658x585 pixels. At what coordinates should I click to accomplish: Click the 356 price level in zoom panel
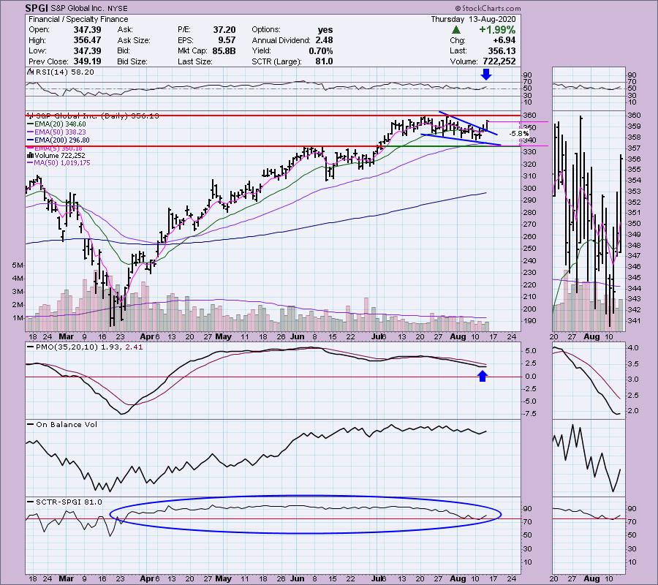click(634, 159)
